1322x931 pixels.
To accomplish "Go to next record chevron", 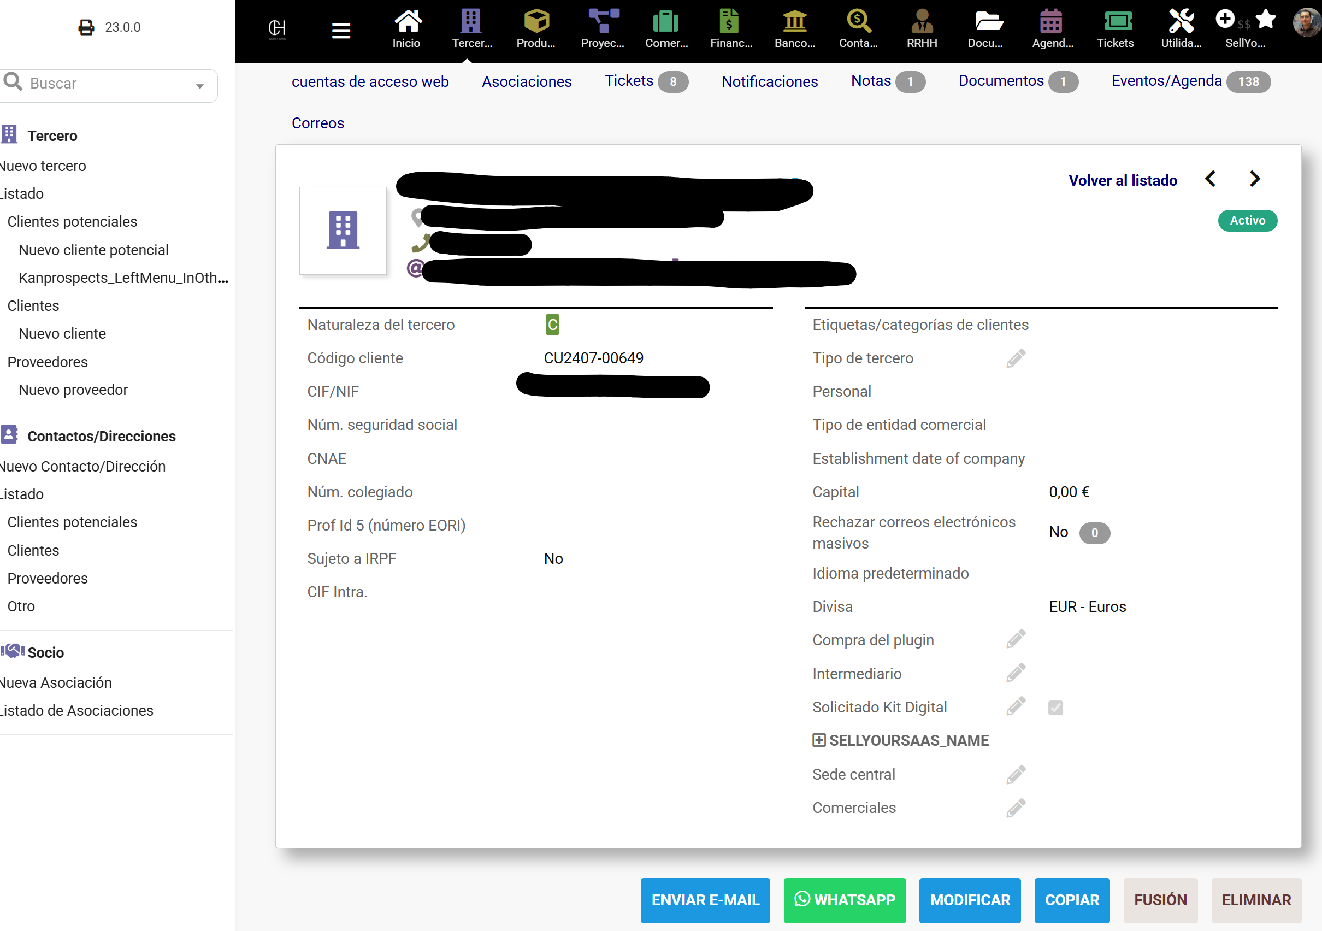I will pos(1255,179).
